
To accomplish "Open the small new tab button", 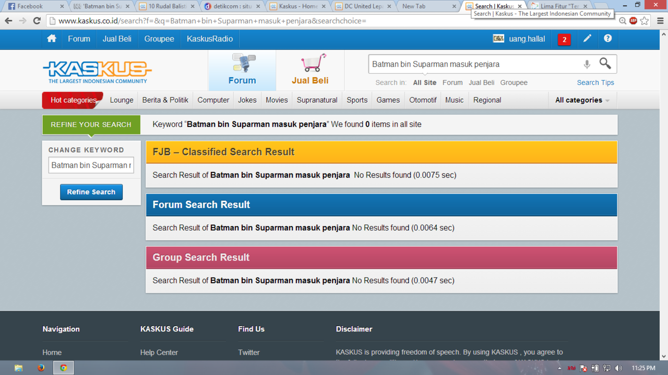I will 601,6.
